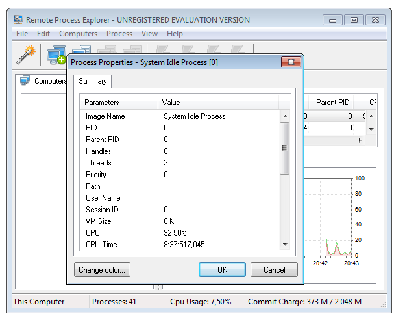The image size is (394, 318).
Task: Close the Process Properties dialog with red X
Action: [291, 62]
